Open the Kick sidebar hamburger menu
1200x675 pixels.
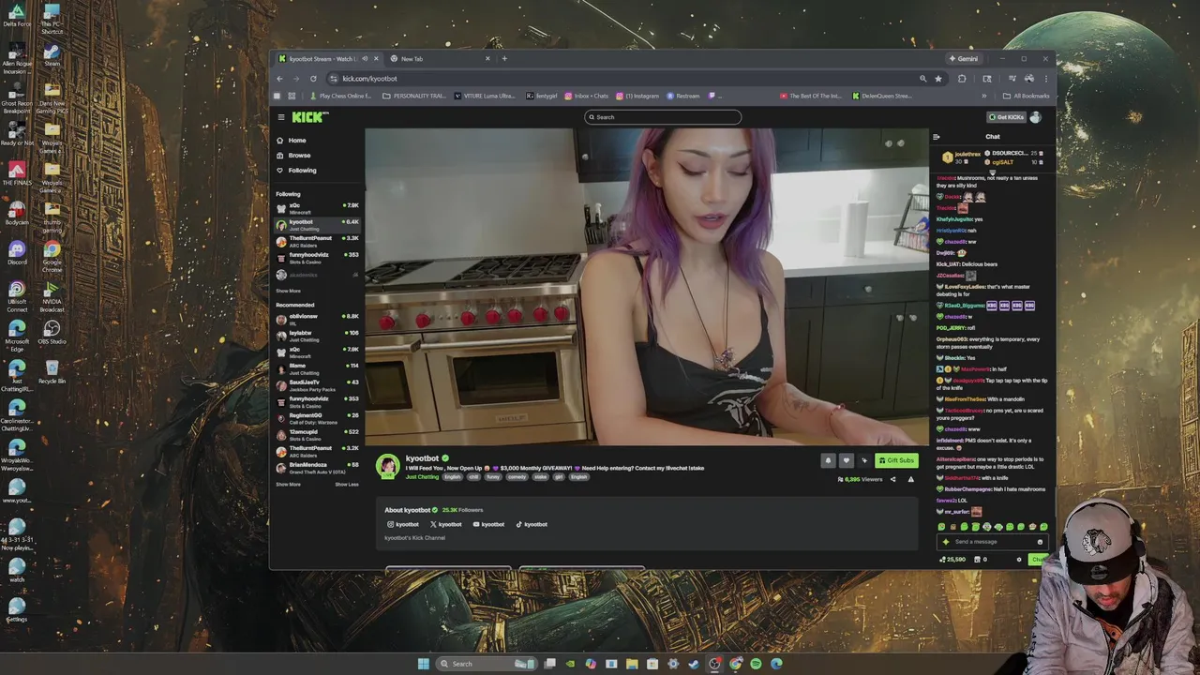(280, 117)
